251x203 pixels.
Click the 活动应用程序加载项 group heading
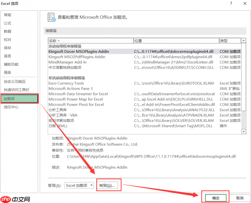[65, 46]
